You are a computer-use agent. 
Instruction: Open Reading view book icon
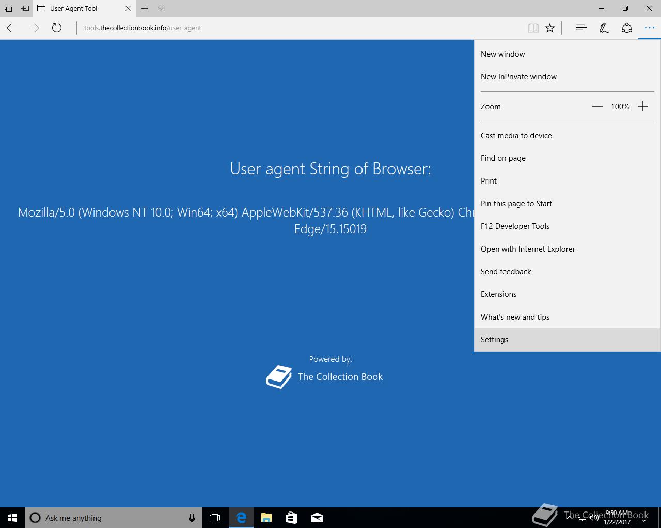tap(533, 28)
